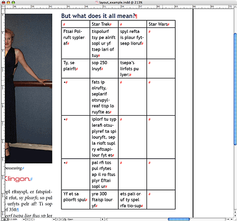Advance to next page with arrow button

58,219
